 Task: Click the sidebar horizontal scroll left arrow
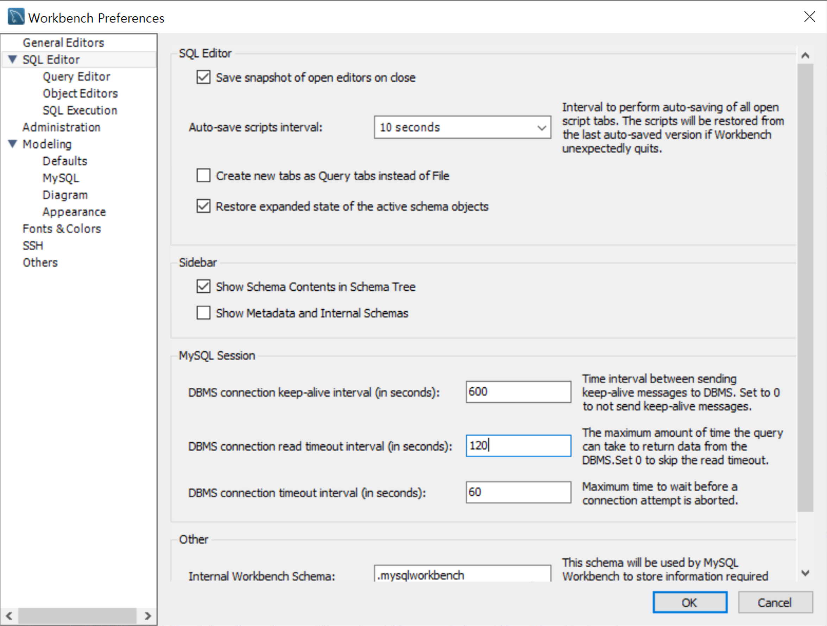9,615
